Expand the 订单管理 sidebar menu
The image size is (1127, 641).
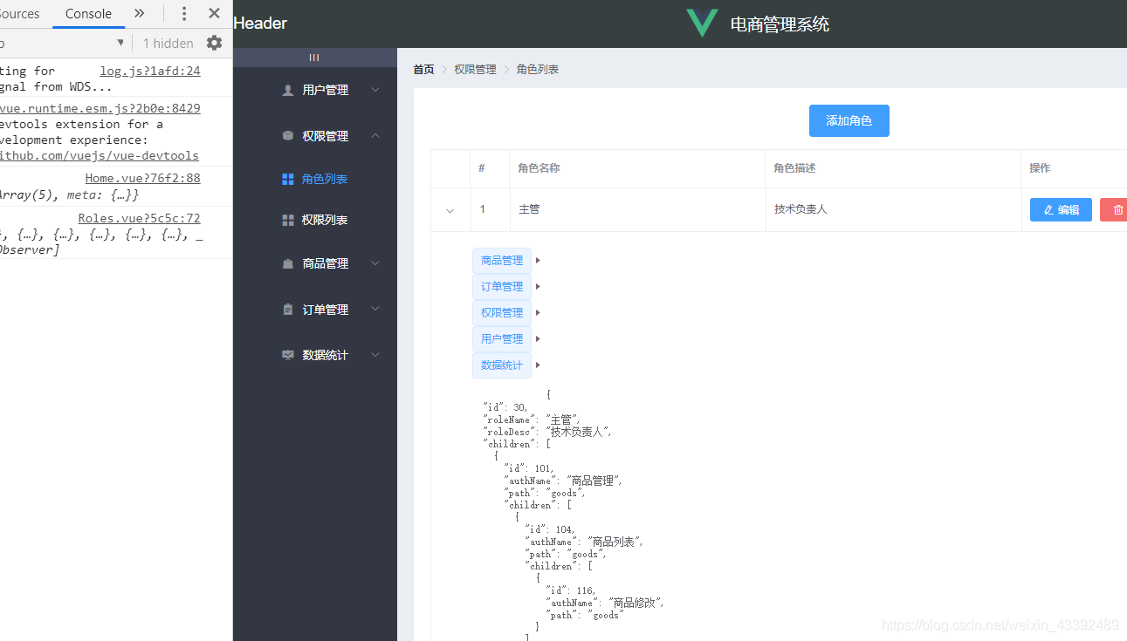[315, 310]
